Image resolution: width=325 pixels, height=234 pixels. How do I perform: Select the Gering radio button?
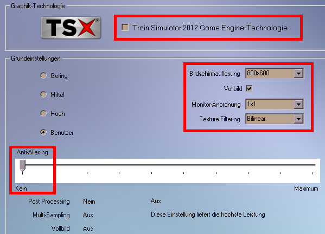(43, 75)
